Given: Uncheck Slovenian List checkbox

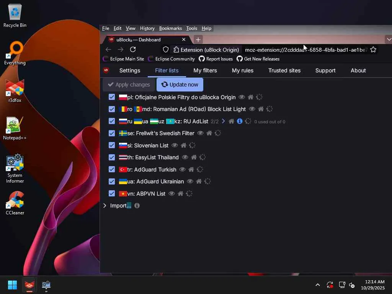Looking at the screenshot, I should (x=112, y=145).
